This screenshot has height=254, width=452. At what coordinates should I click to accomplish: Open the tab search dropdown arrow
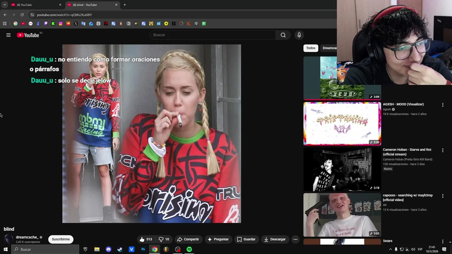(x=5, y=5)
